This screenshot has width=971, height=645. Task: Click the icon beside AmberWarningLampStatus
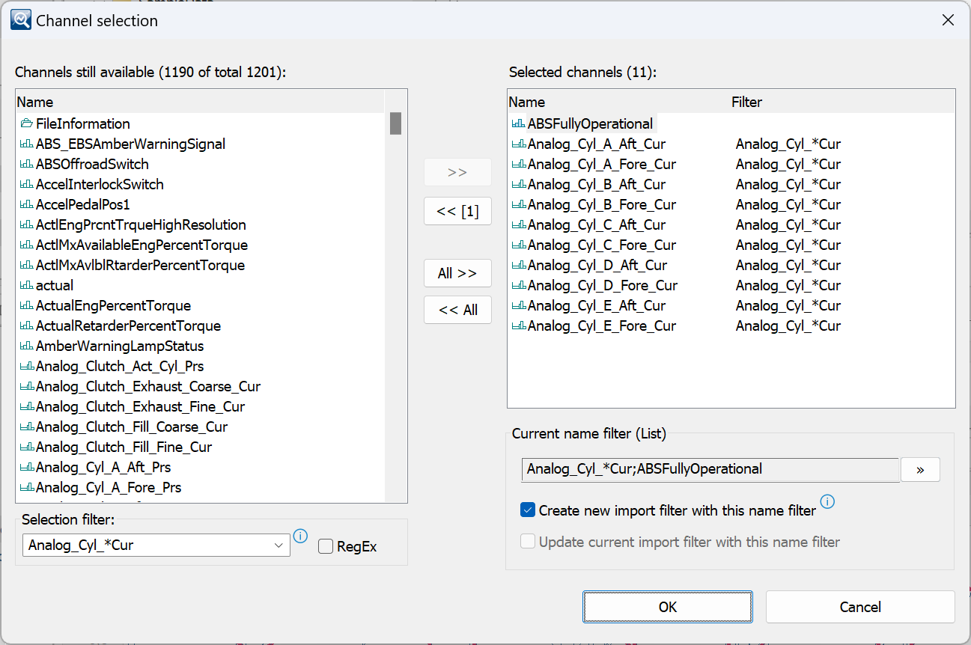27,346
